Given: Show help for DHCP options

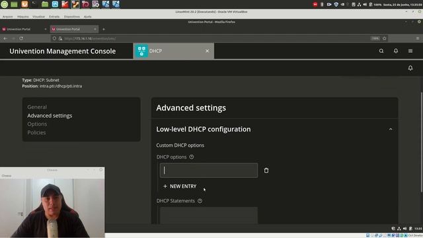Looking at the screenshot, I should coord(192,157).
